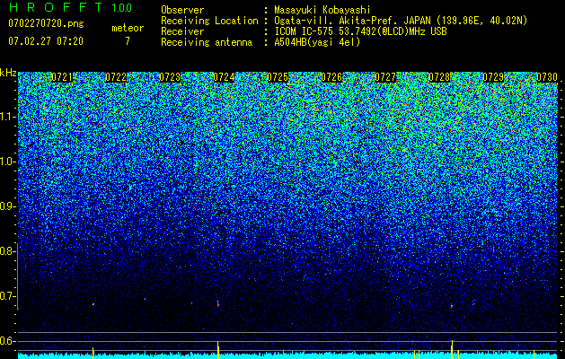Click the 1.0 frequency axis label

pos(6,162)
